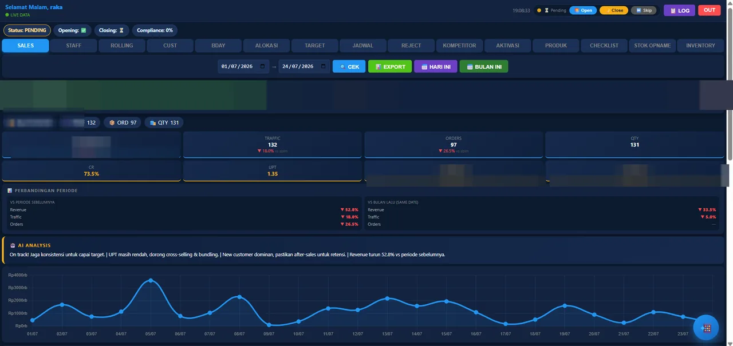Open the CHECKLIST tab
733x346 pixels.
point(604,46)
